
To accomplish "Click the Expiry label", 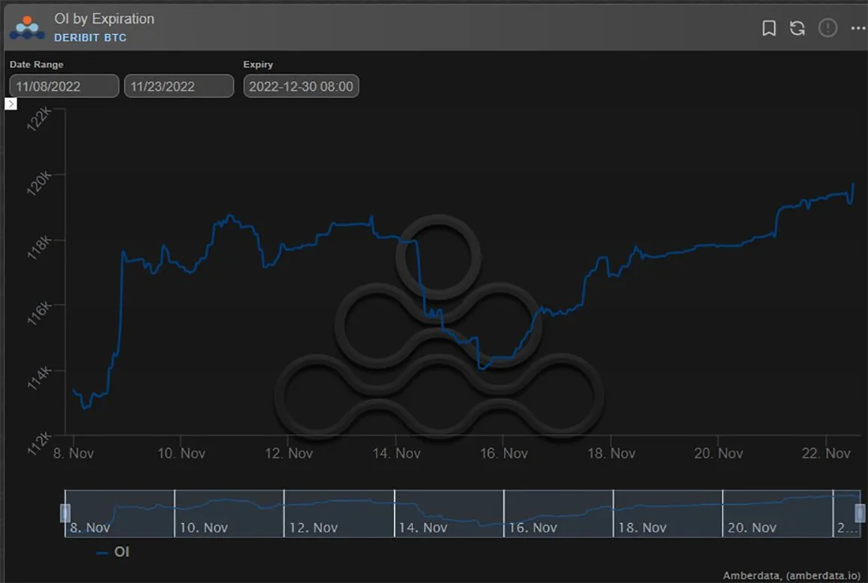I will pyautogui.click(x=258, y=64).
